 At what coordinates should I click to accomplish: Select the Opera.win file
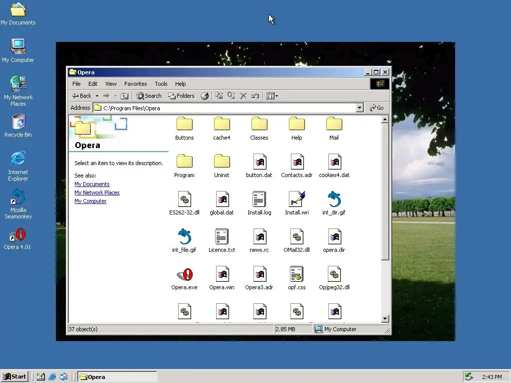(222, 278)
